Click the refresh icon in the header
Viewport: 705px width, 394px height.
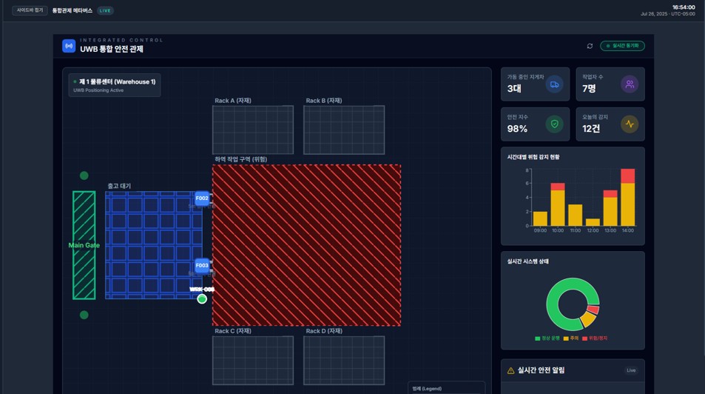(590, 46)
